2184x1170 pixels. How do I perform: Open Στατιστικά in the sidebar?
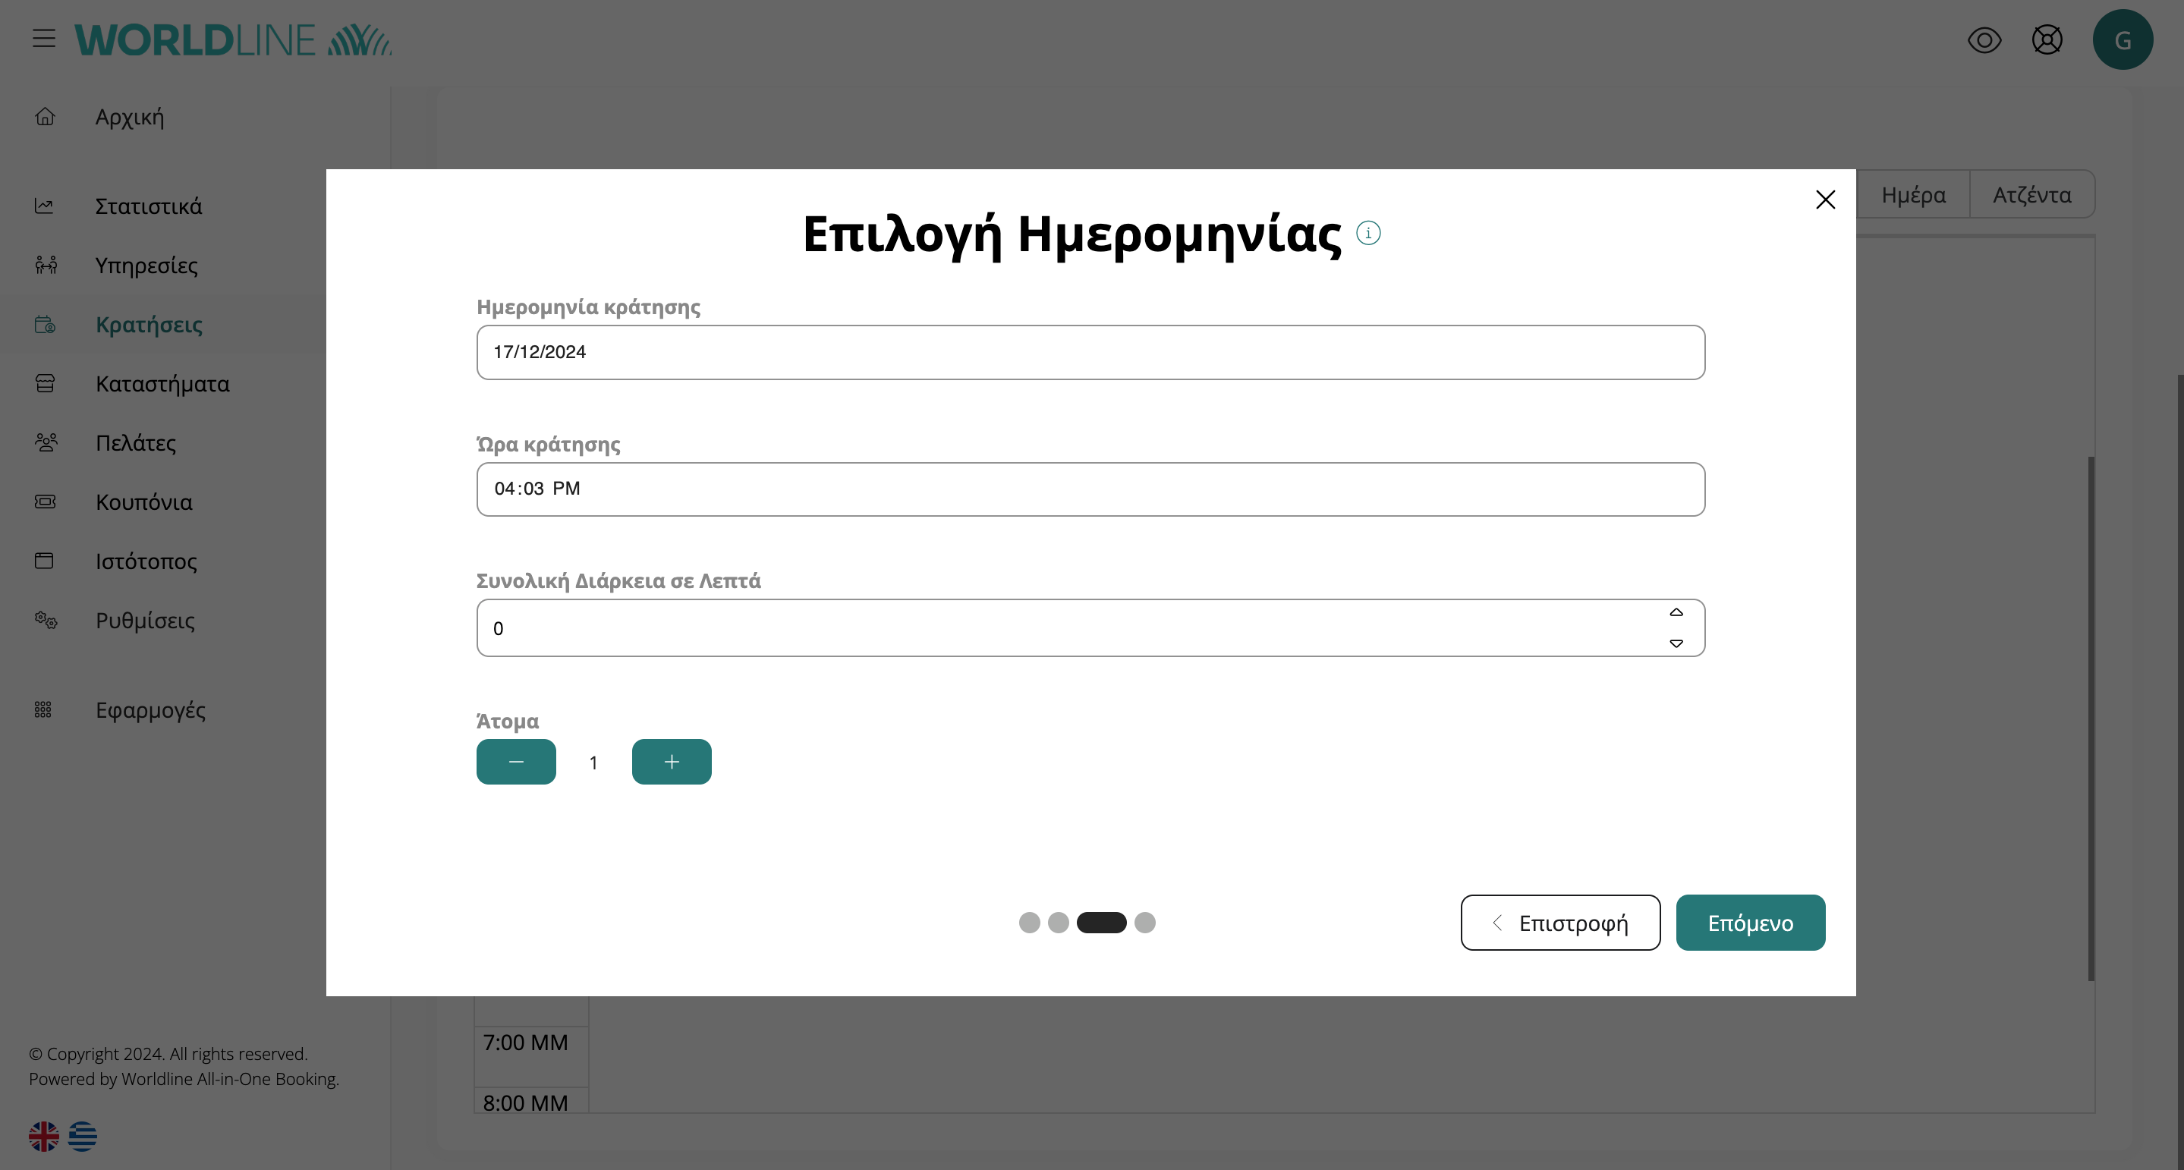tap(149, 206)
